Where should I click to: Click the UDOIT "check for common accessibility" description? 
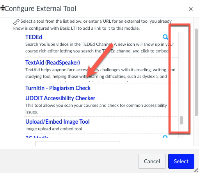[96, 108]
